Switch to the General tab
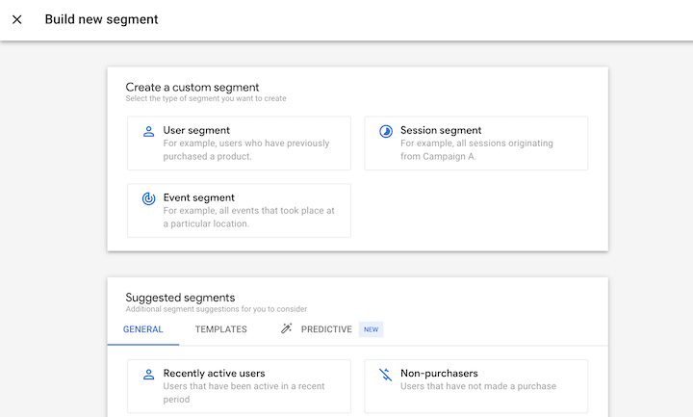The height and width of the screenshot is (417, 693). 142,329
